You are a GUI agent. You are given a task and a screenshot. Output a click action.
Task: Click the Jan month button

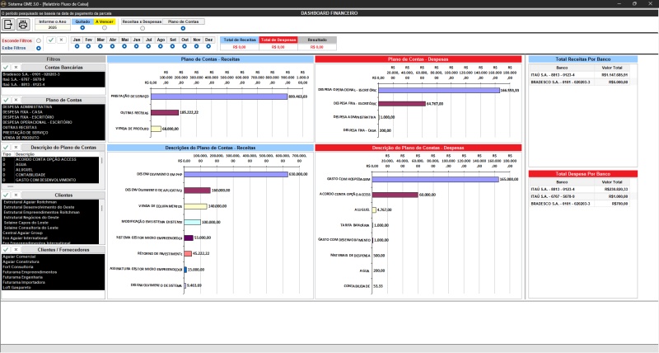77,39
